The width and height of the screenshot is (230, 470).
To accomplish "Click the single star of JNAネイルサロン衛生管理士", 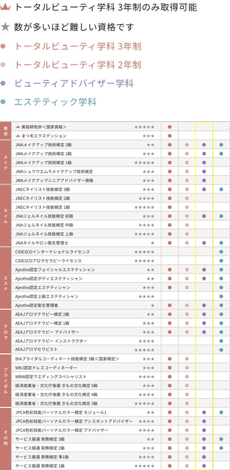I will pyautogui.click(x=152, y=243).
